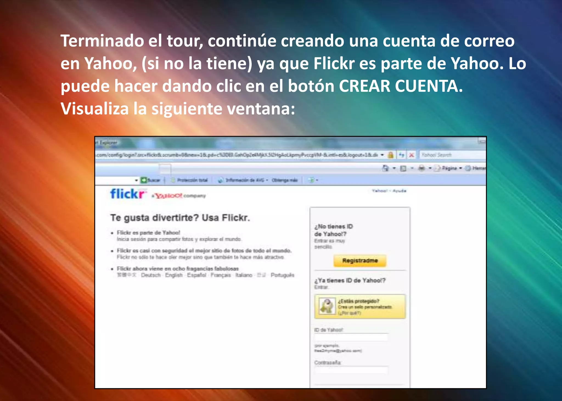The height and width of the screenshot is (401, 562).
Task: Click the green AVG toolbar options icon
Action: [311, 180]
